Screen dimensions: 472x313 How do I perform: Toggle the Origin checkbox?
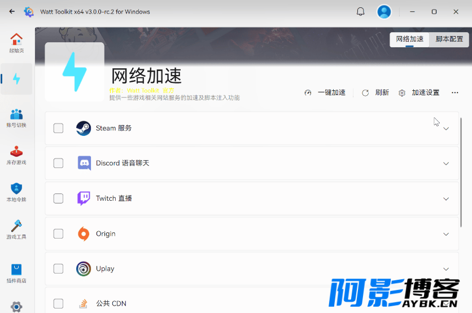[x=58, y=233]
